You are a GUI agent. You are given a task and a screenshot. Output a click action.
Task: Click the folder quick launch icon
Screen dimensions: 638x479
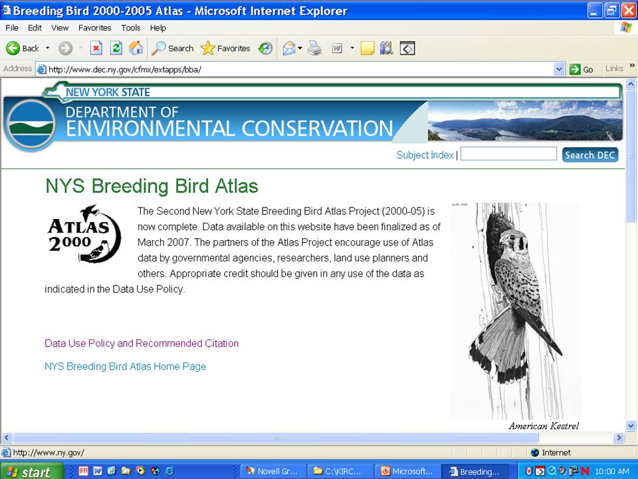coord(126,471)
